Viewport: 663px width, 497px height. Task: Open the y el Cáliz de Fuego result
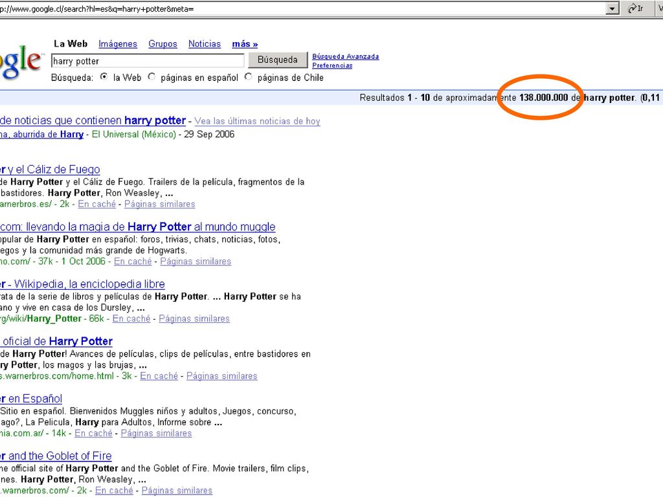50,170
